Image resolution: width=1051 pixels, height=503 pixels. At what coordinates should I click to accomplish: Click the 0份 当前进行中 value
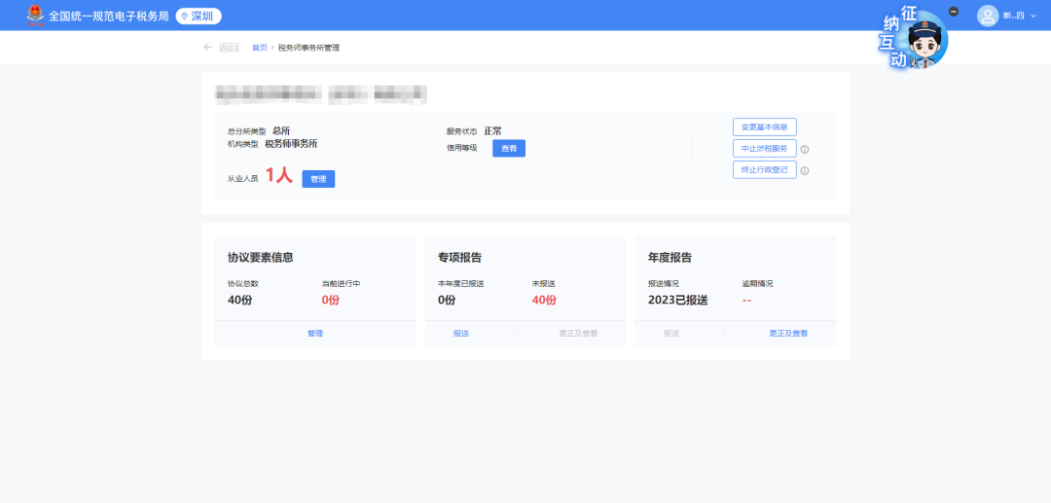click(x=331, y=300)
